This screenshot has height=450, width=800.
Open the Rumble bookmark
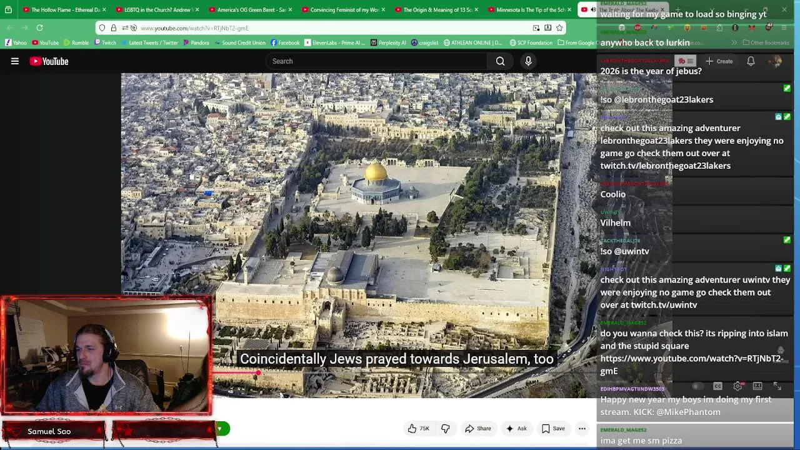[x=76, y=42]
